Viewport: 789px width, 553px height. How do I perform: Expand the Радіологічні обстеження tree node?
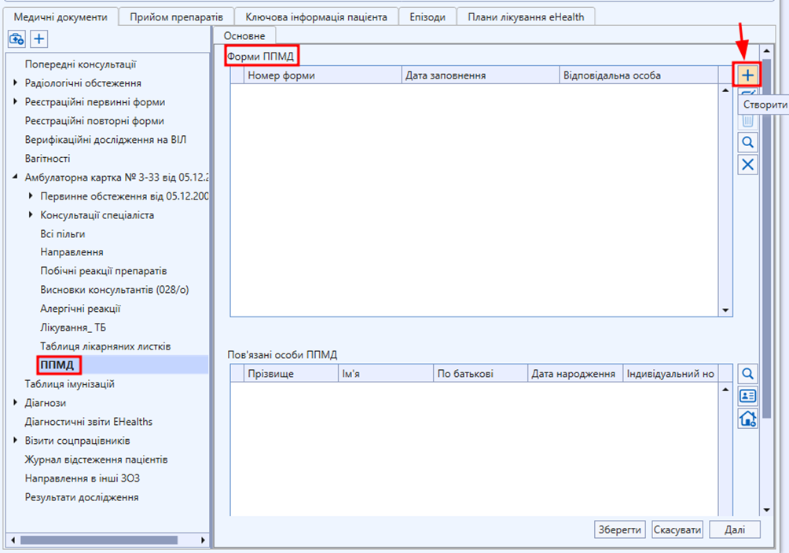click(x=16, y=83)
